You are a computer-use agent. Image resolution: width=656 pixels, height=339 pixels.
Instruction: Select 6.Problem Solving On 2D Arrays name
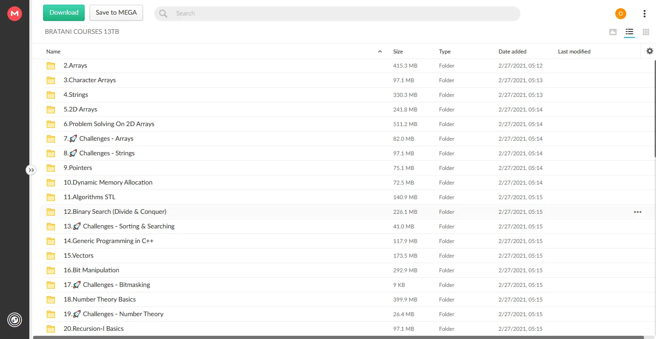tap(109, 124)
